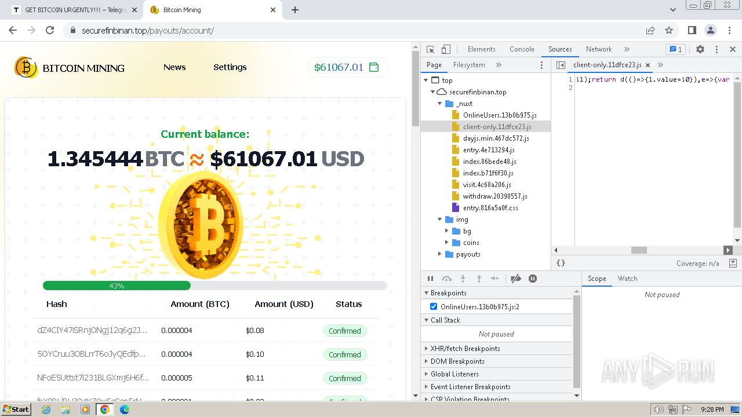Expand the payouts folder
This screenshot has height=417, width=742.
click(440, 254)
